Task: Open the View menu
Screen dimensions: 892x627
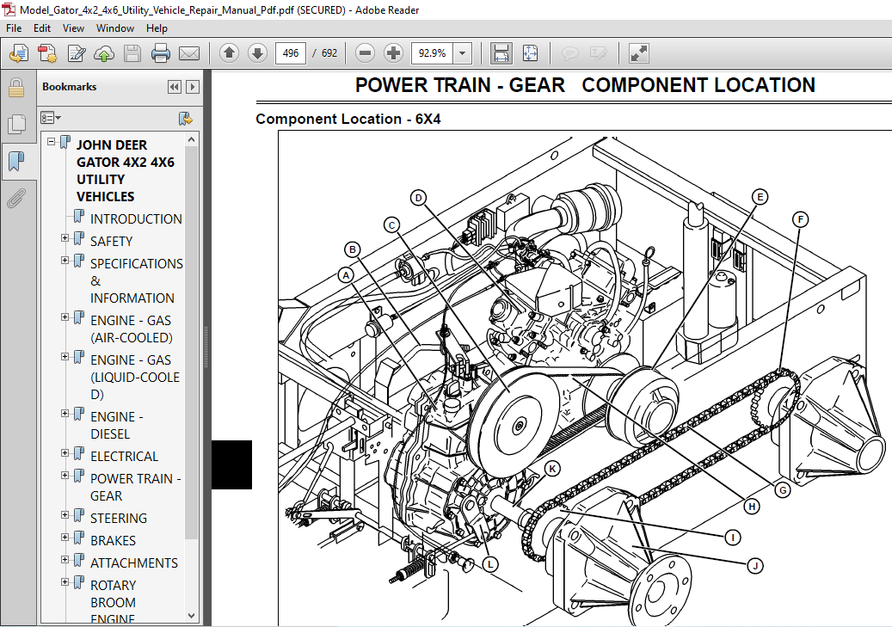Action: point(73,28)
